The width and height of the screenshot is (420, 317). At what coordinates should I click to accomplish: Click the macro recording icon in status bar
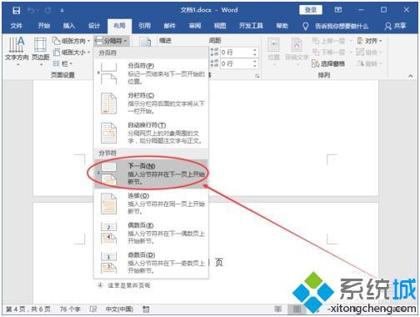point(146,309)
